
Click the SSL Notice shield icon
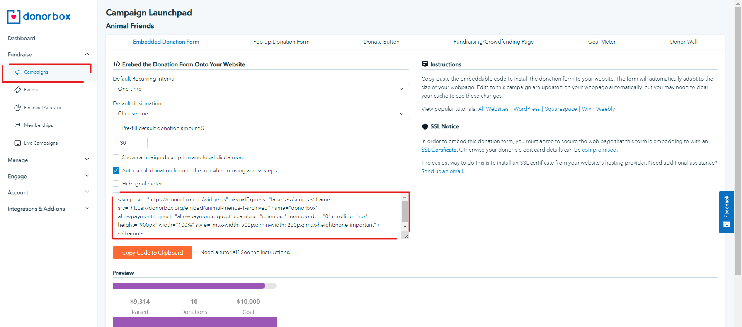(425, 126)
